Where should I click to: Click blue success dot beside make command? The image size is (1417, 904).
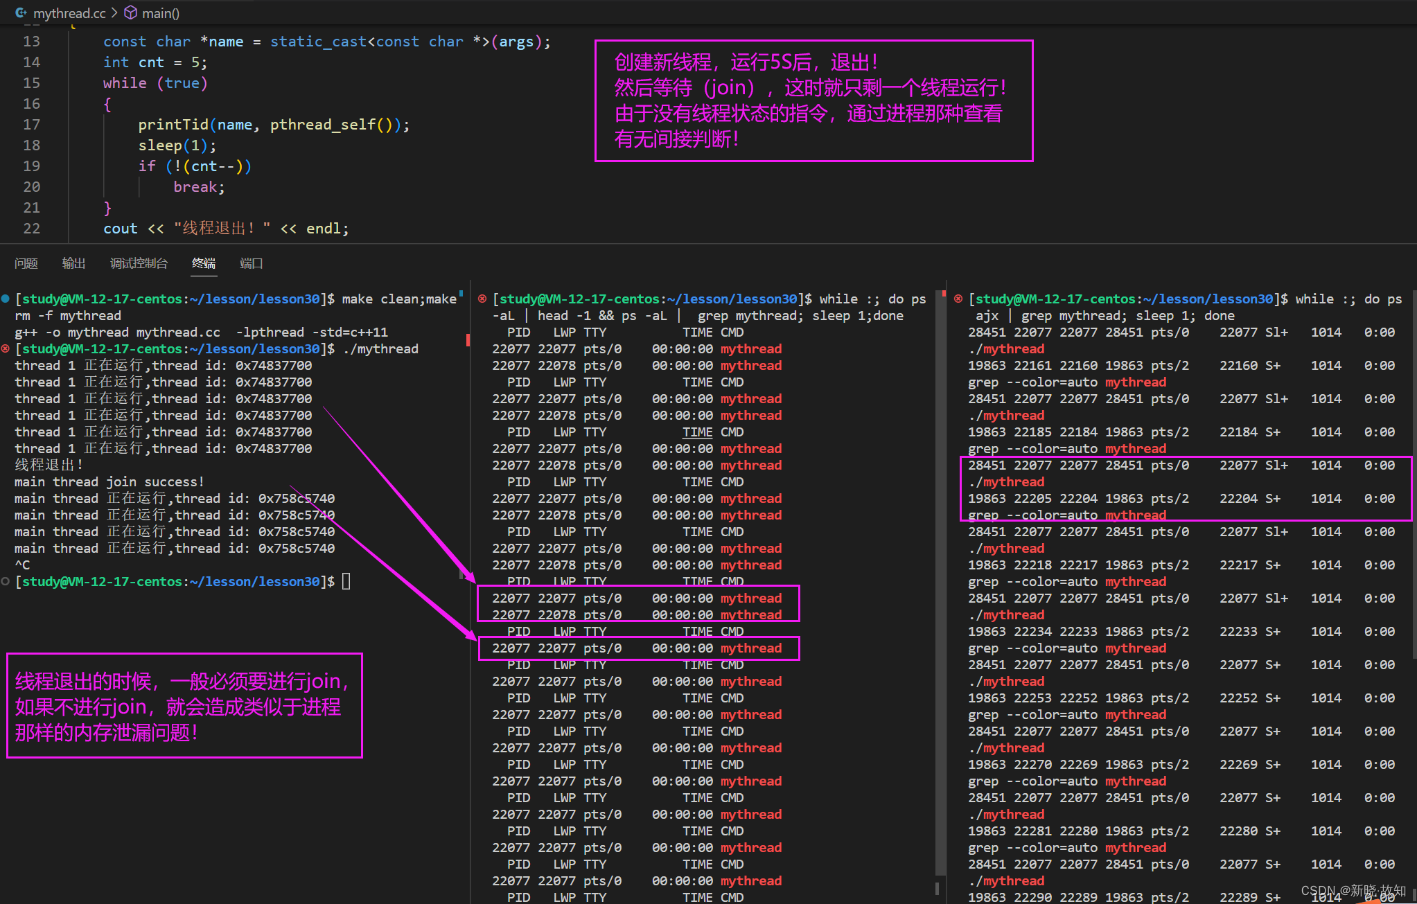(x=6, y=299)
